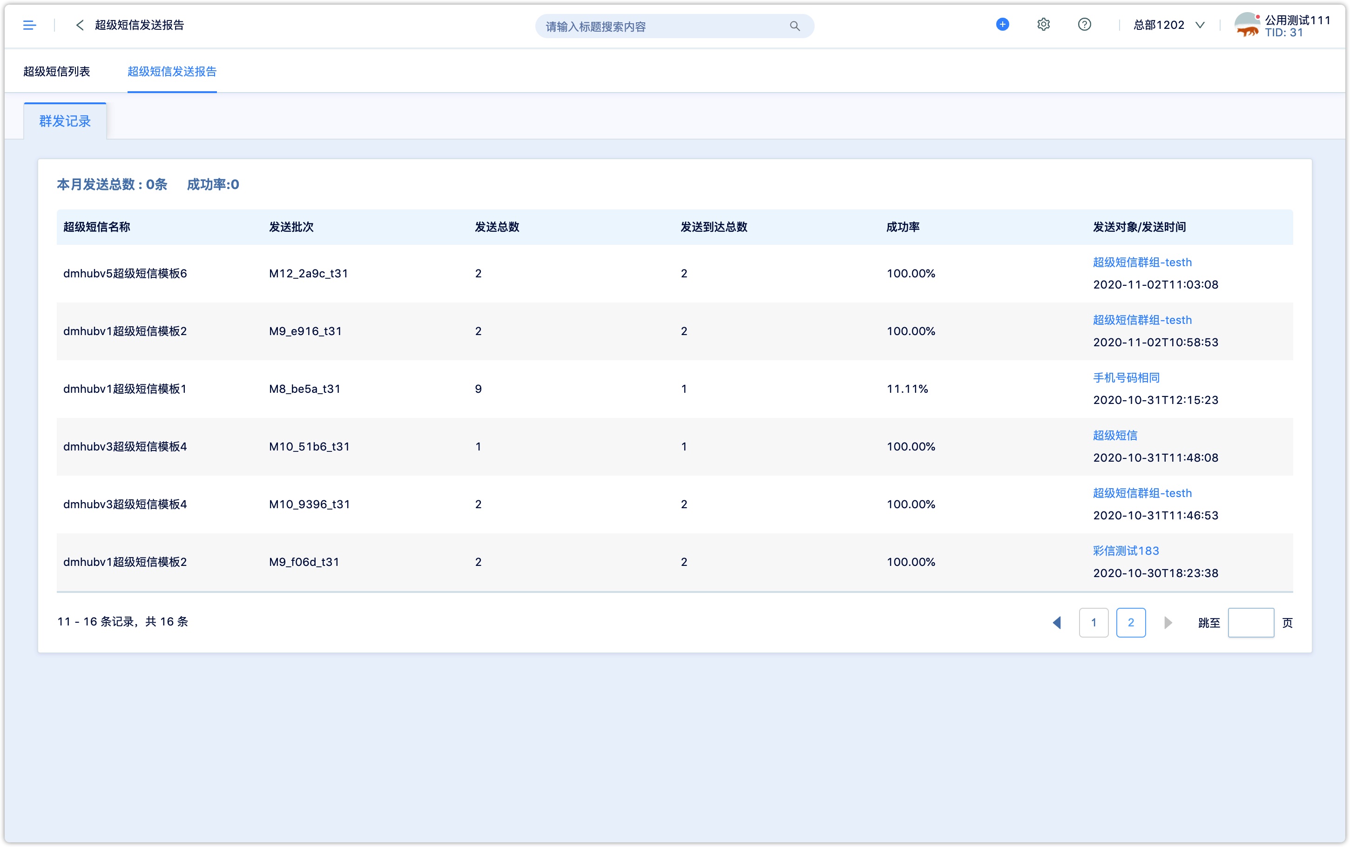Click batch M9_e916_t31 cell

(305, 331)
